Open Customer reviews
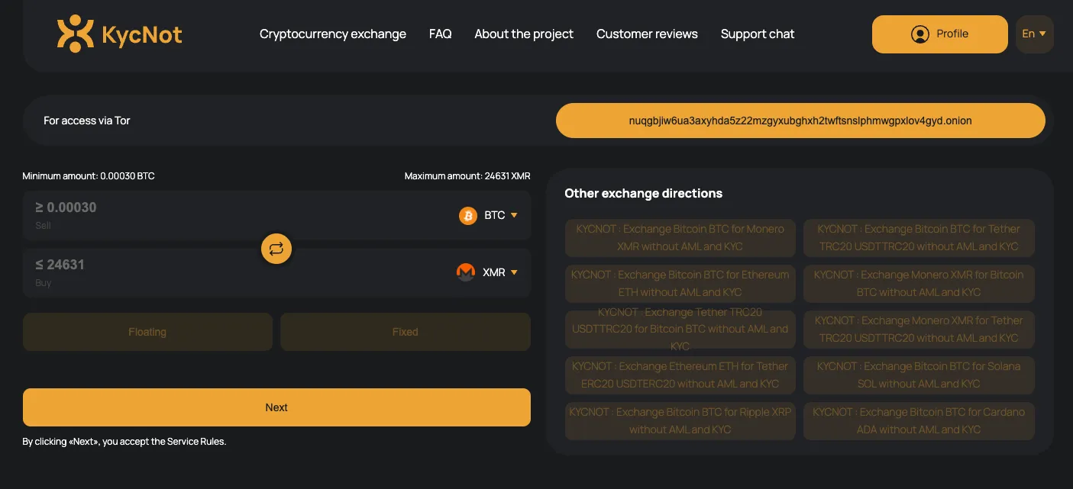Screen dimensions: 1073x489 (647, 34)
